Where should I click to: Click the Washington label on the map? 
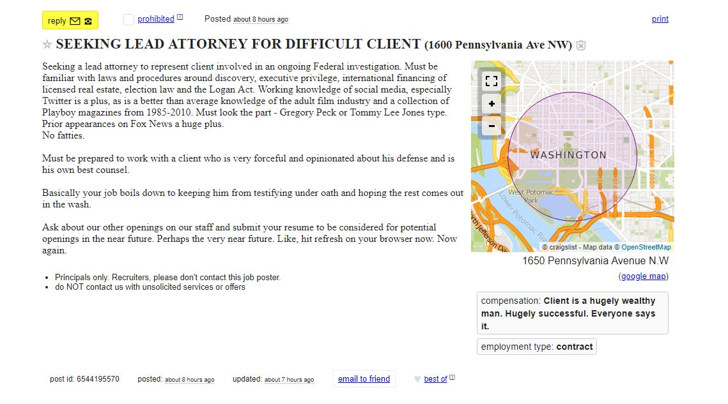point(568,155)
